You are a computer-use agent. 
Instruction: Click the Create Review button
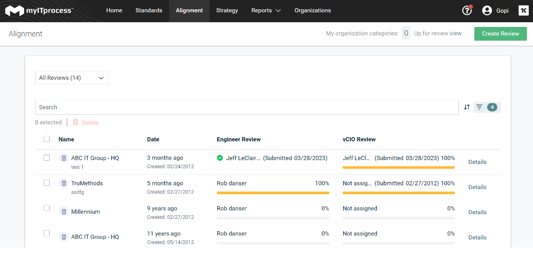pyautogui.click(x=500, y=34)
